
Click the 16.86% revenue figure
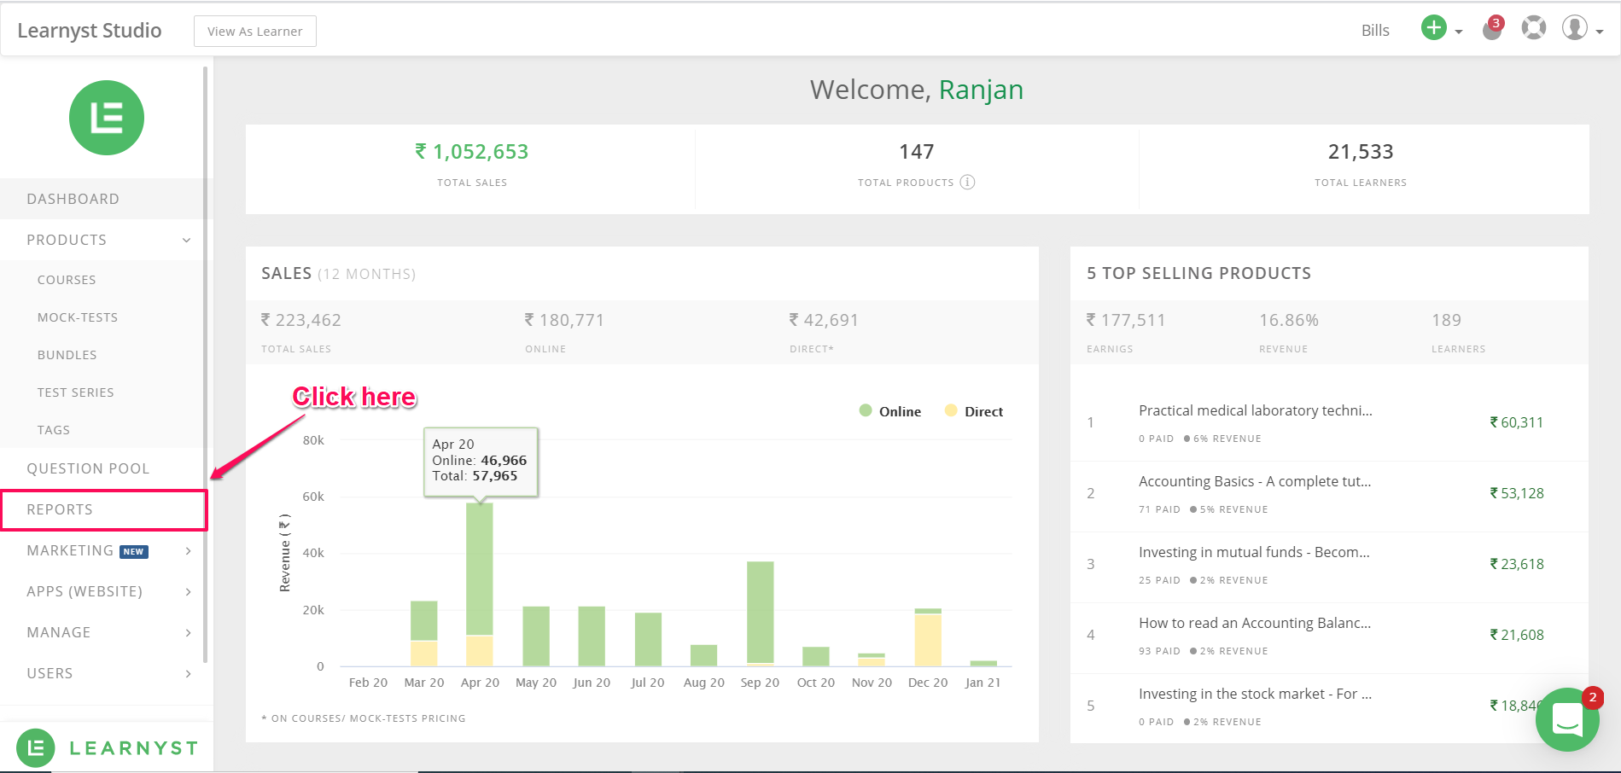point(1289,320)
